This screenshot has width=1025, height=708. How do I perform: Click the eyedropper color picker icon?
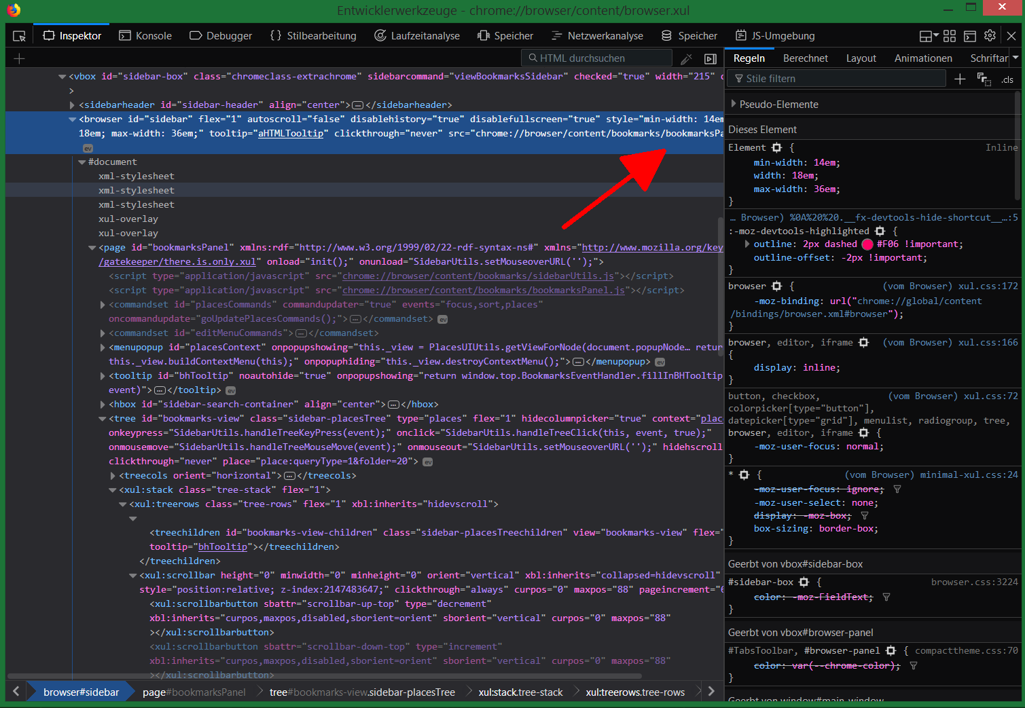[687, 59]
